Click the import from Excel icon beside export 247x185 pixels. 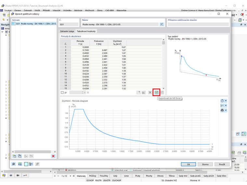(162, 92)
